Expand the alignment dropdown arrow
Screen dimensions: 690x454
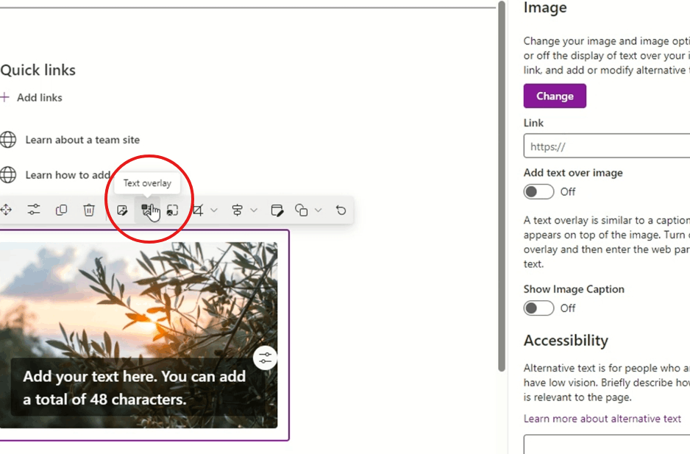(254, 210)
